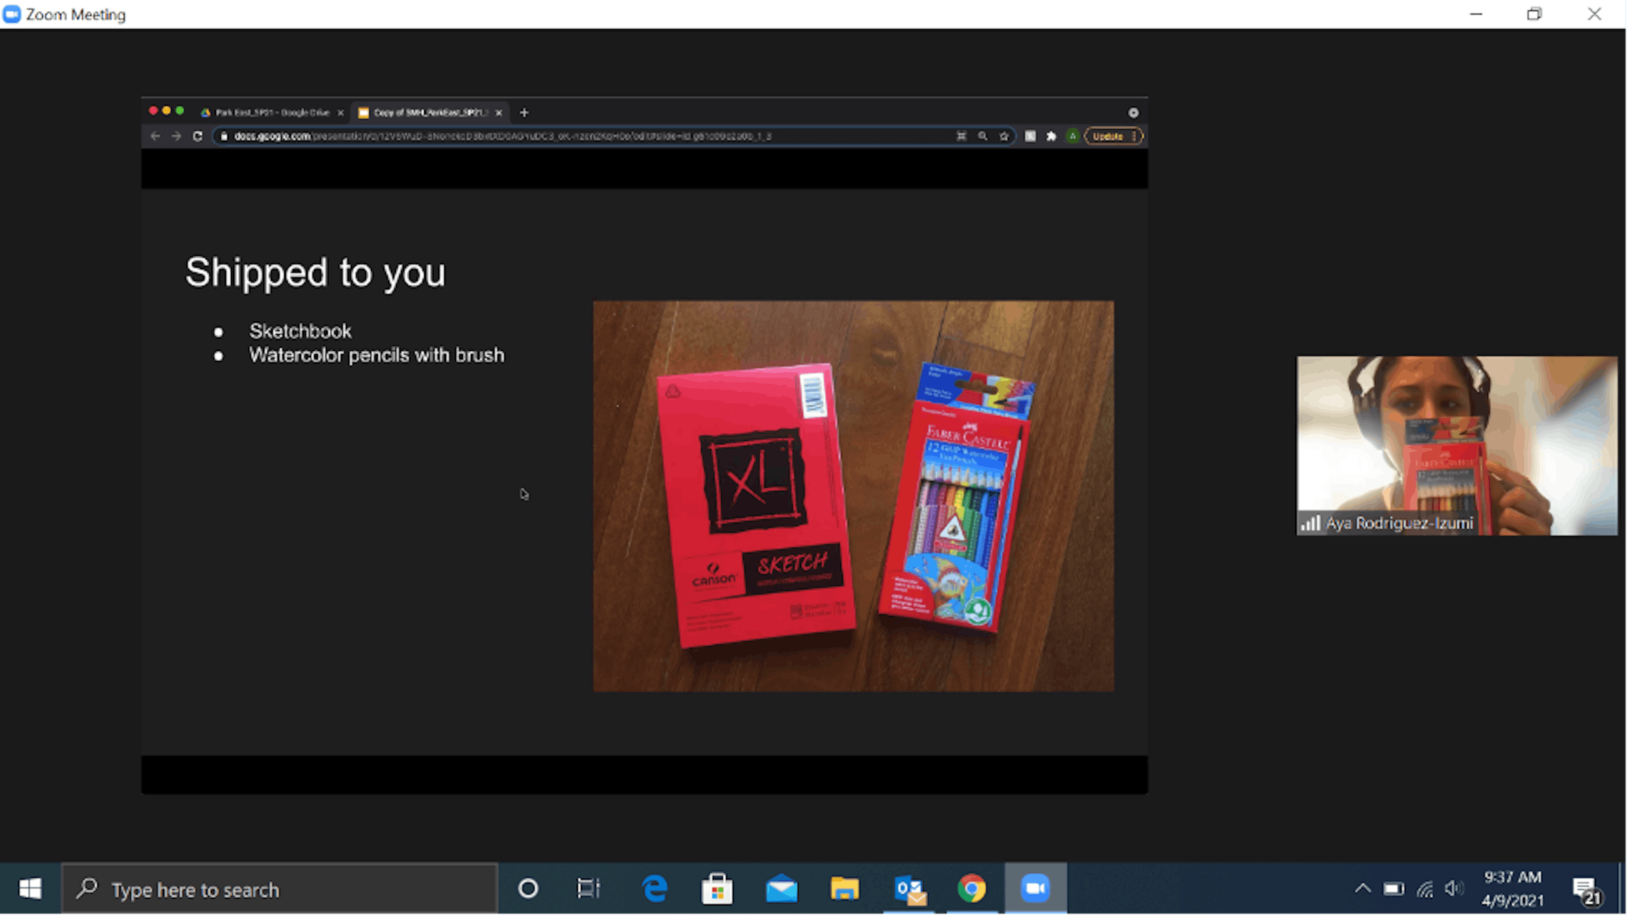Viewport: 1629px width, 917px height.
Task: Click the Cortana circle icon
Action: pos(528,888)
